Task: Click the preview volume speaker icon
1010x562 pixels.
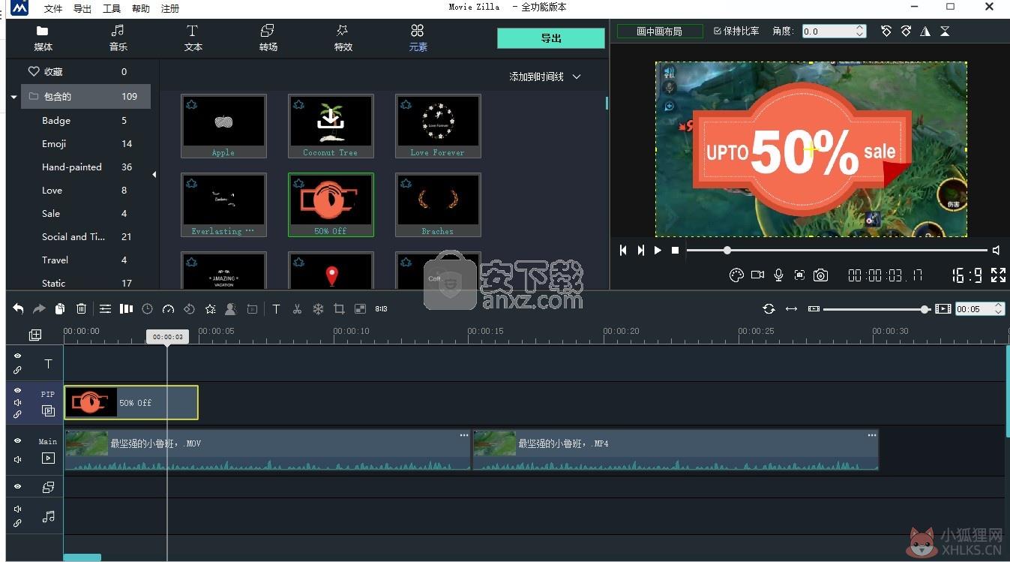Action: coord(996,250)
